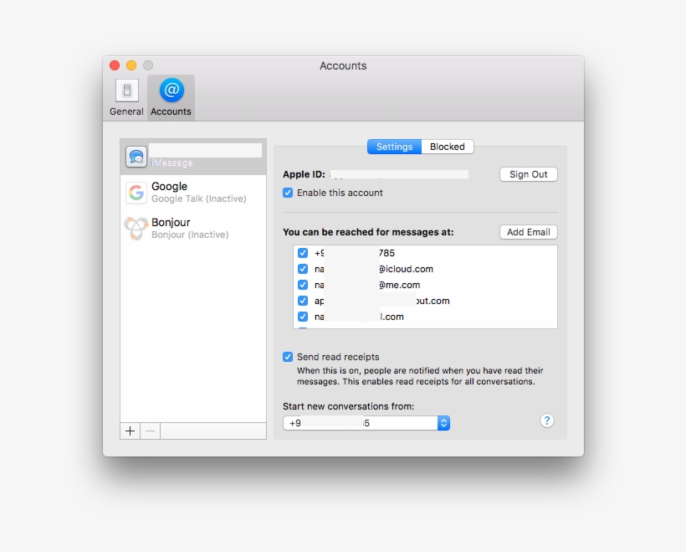The image size is (686, 552).
Task: Select the iMessage account icon in sidebar
Action: coord(136,157)
